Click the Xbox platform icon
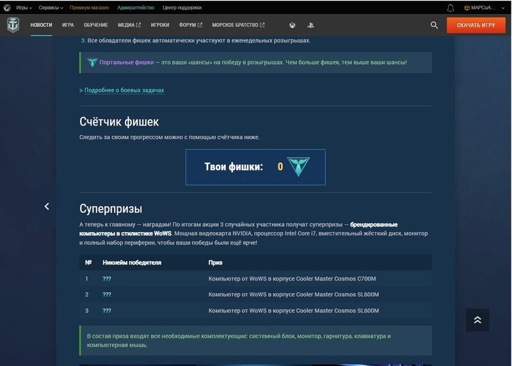 (292, 25)
